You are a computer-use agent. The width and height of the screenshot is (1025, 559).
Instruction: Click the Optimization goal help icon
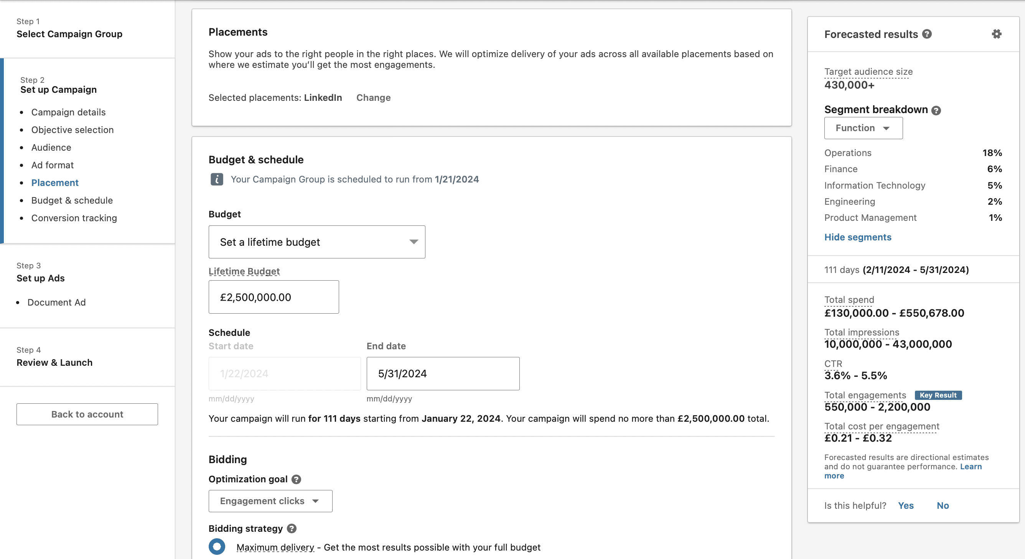click(x=296, y=480)
